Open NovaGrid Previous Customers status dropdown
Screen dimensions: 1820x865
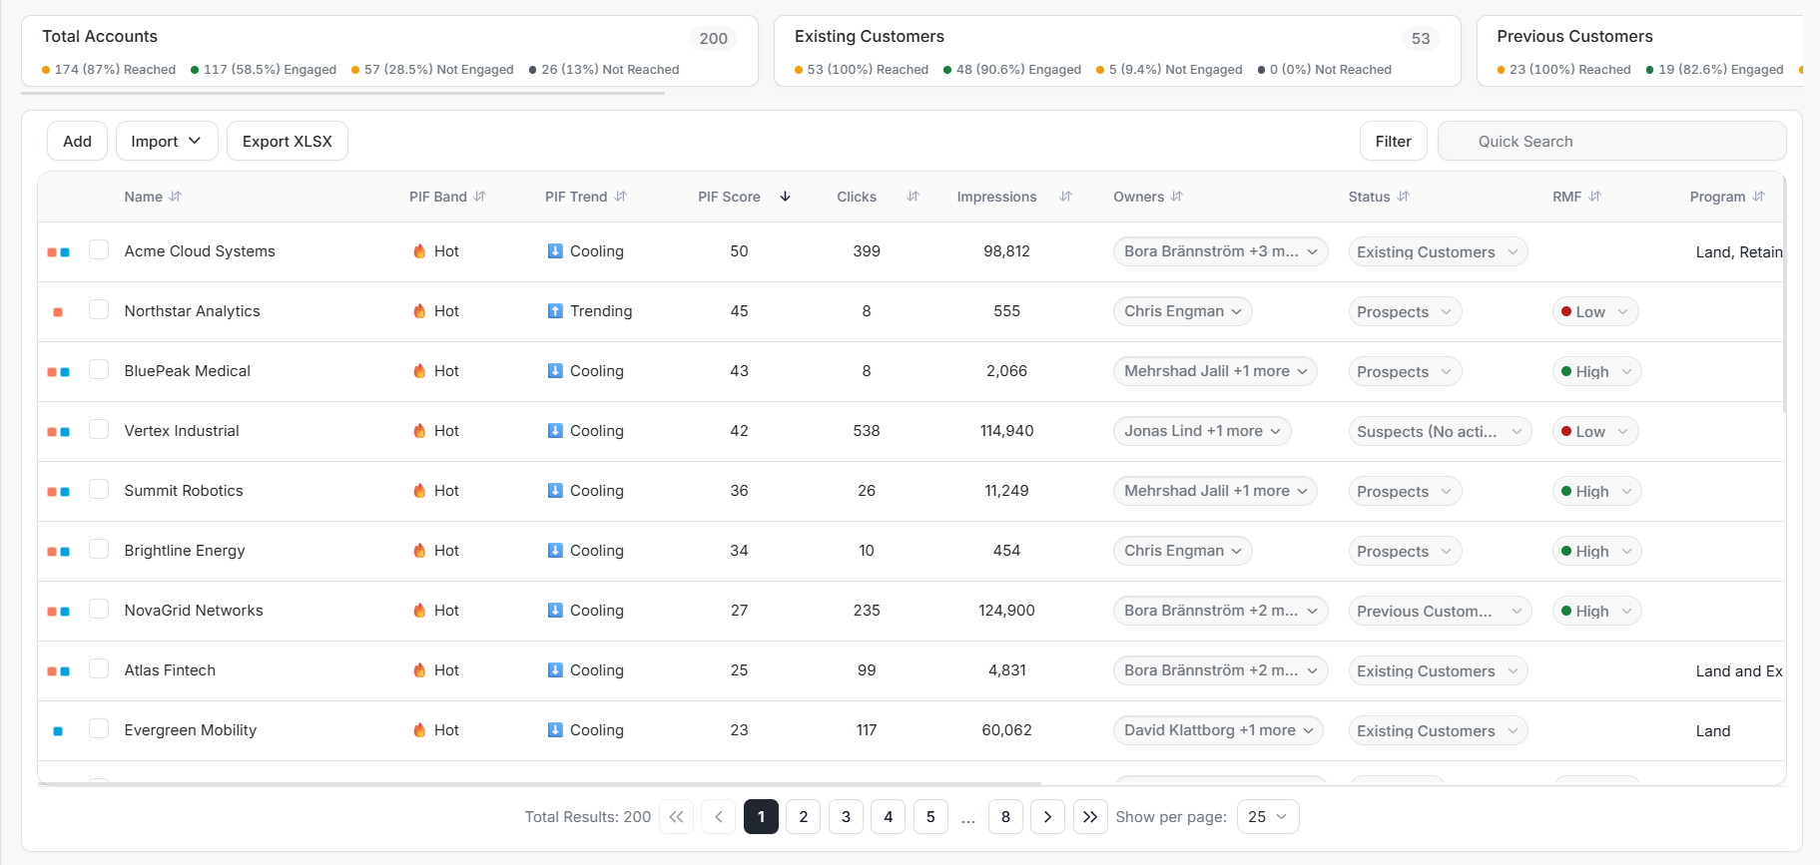pyautogui.click(x=1440, y=611)
